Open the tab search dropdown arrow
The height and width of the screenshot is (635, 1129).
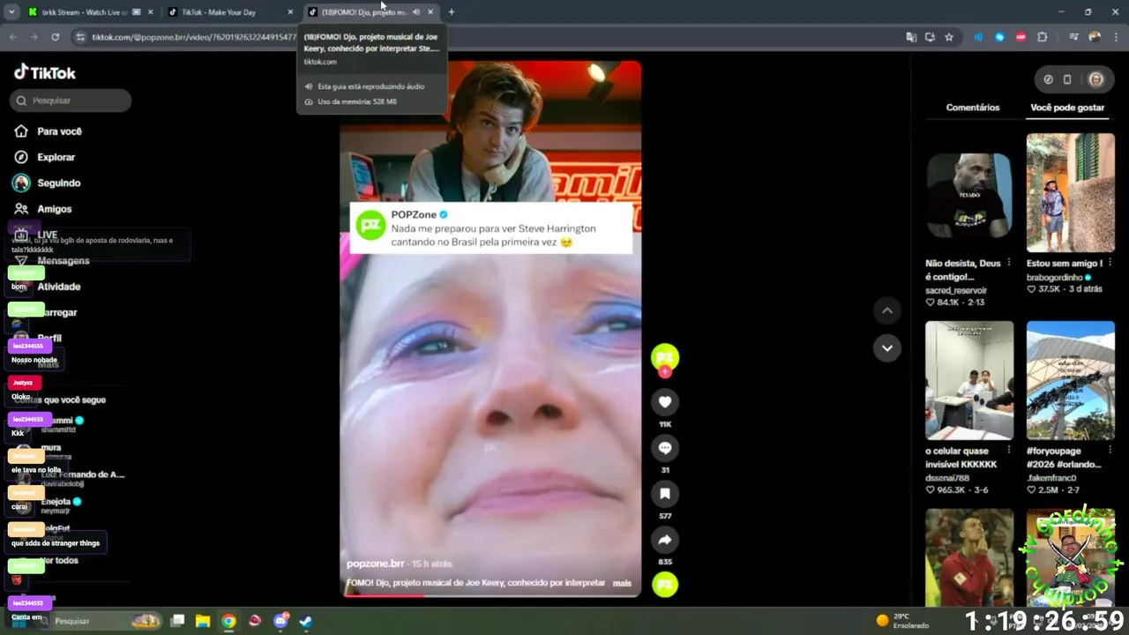pyautogui.click(x=11, y=12)
